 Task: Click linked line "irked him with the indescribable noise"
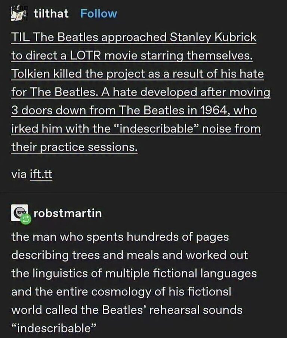136,129
